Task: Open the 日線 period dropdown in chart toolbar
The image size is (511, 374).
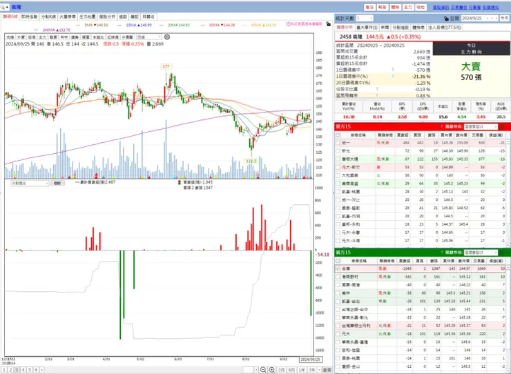Action: pos(148,37)
